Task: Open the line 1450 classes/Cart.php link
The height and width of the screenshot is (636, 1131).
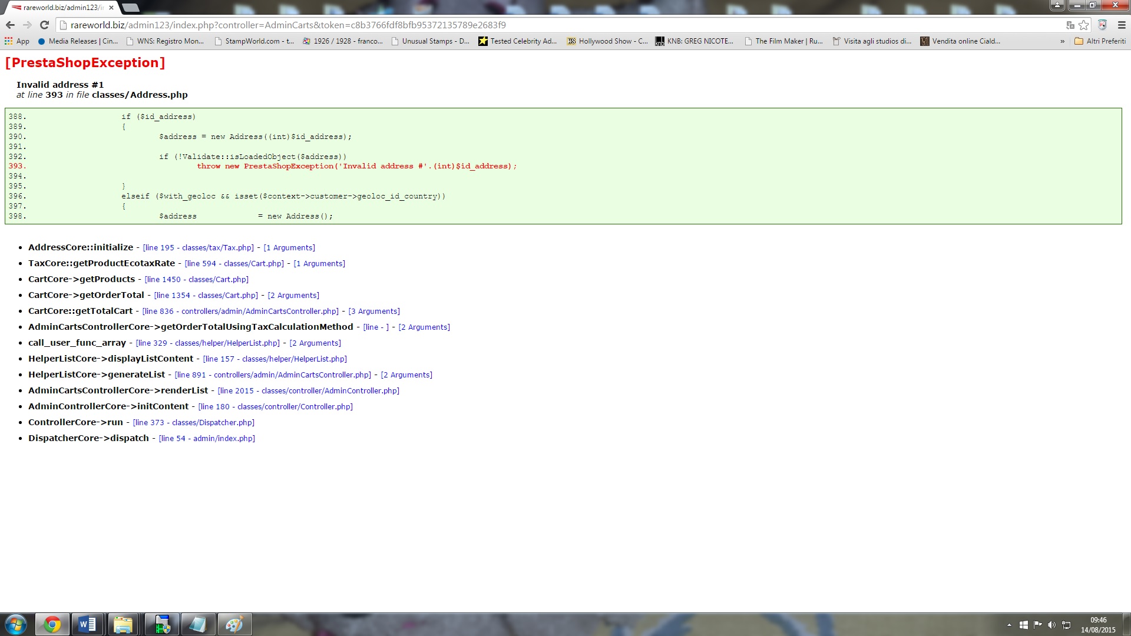Action: click(197, 280)
